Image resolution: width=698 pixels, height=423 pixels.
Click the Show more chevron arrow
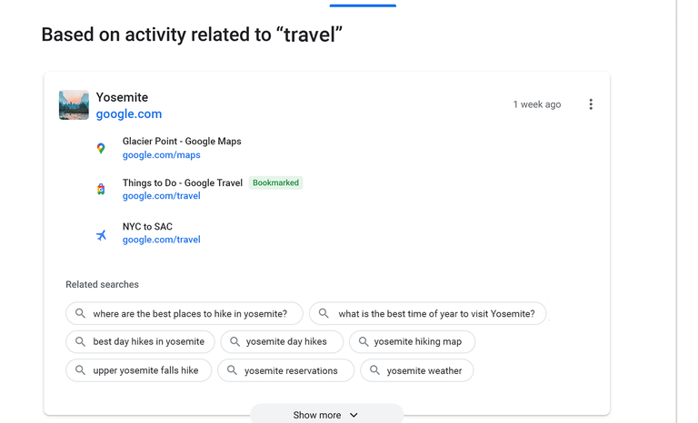354,415
